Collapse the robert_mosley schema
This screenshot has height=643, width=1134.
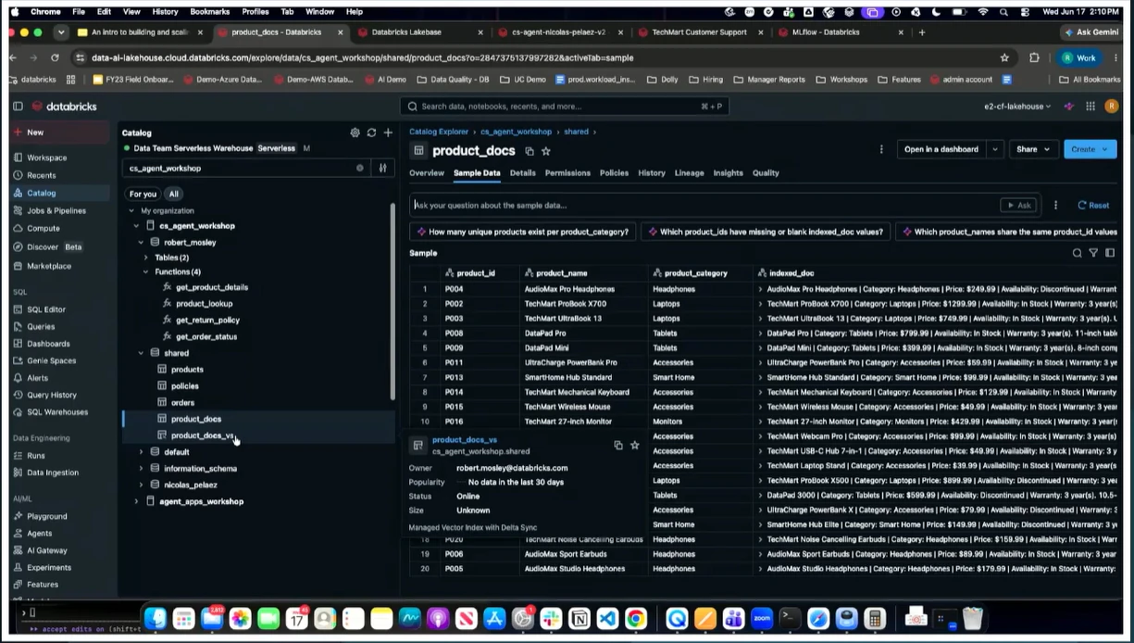click(141, 243)
